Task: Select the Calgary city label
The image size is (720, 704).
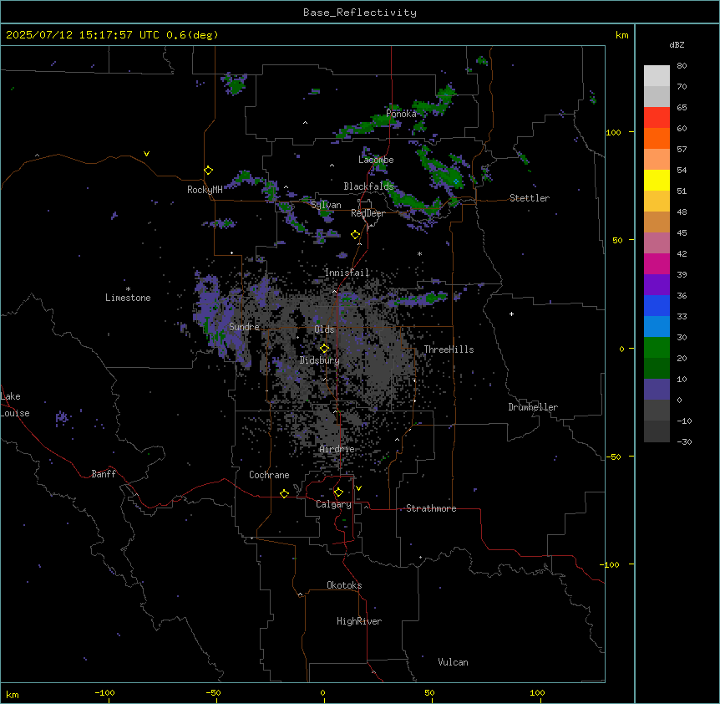Action: pyautogui.click(x=333, y=504)
